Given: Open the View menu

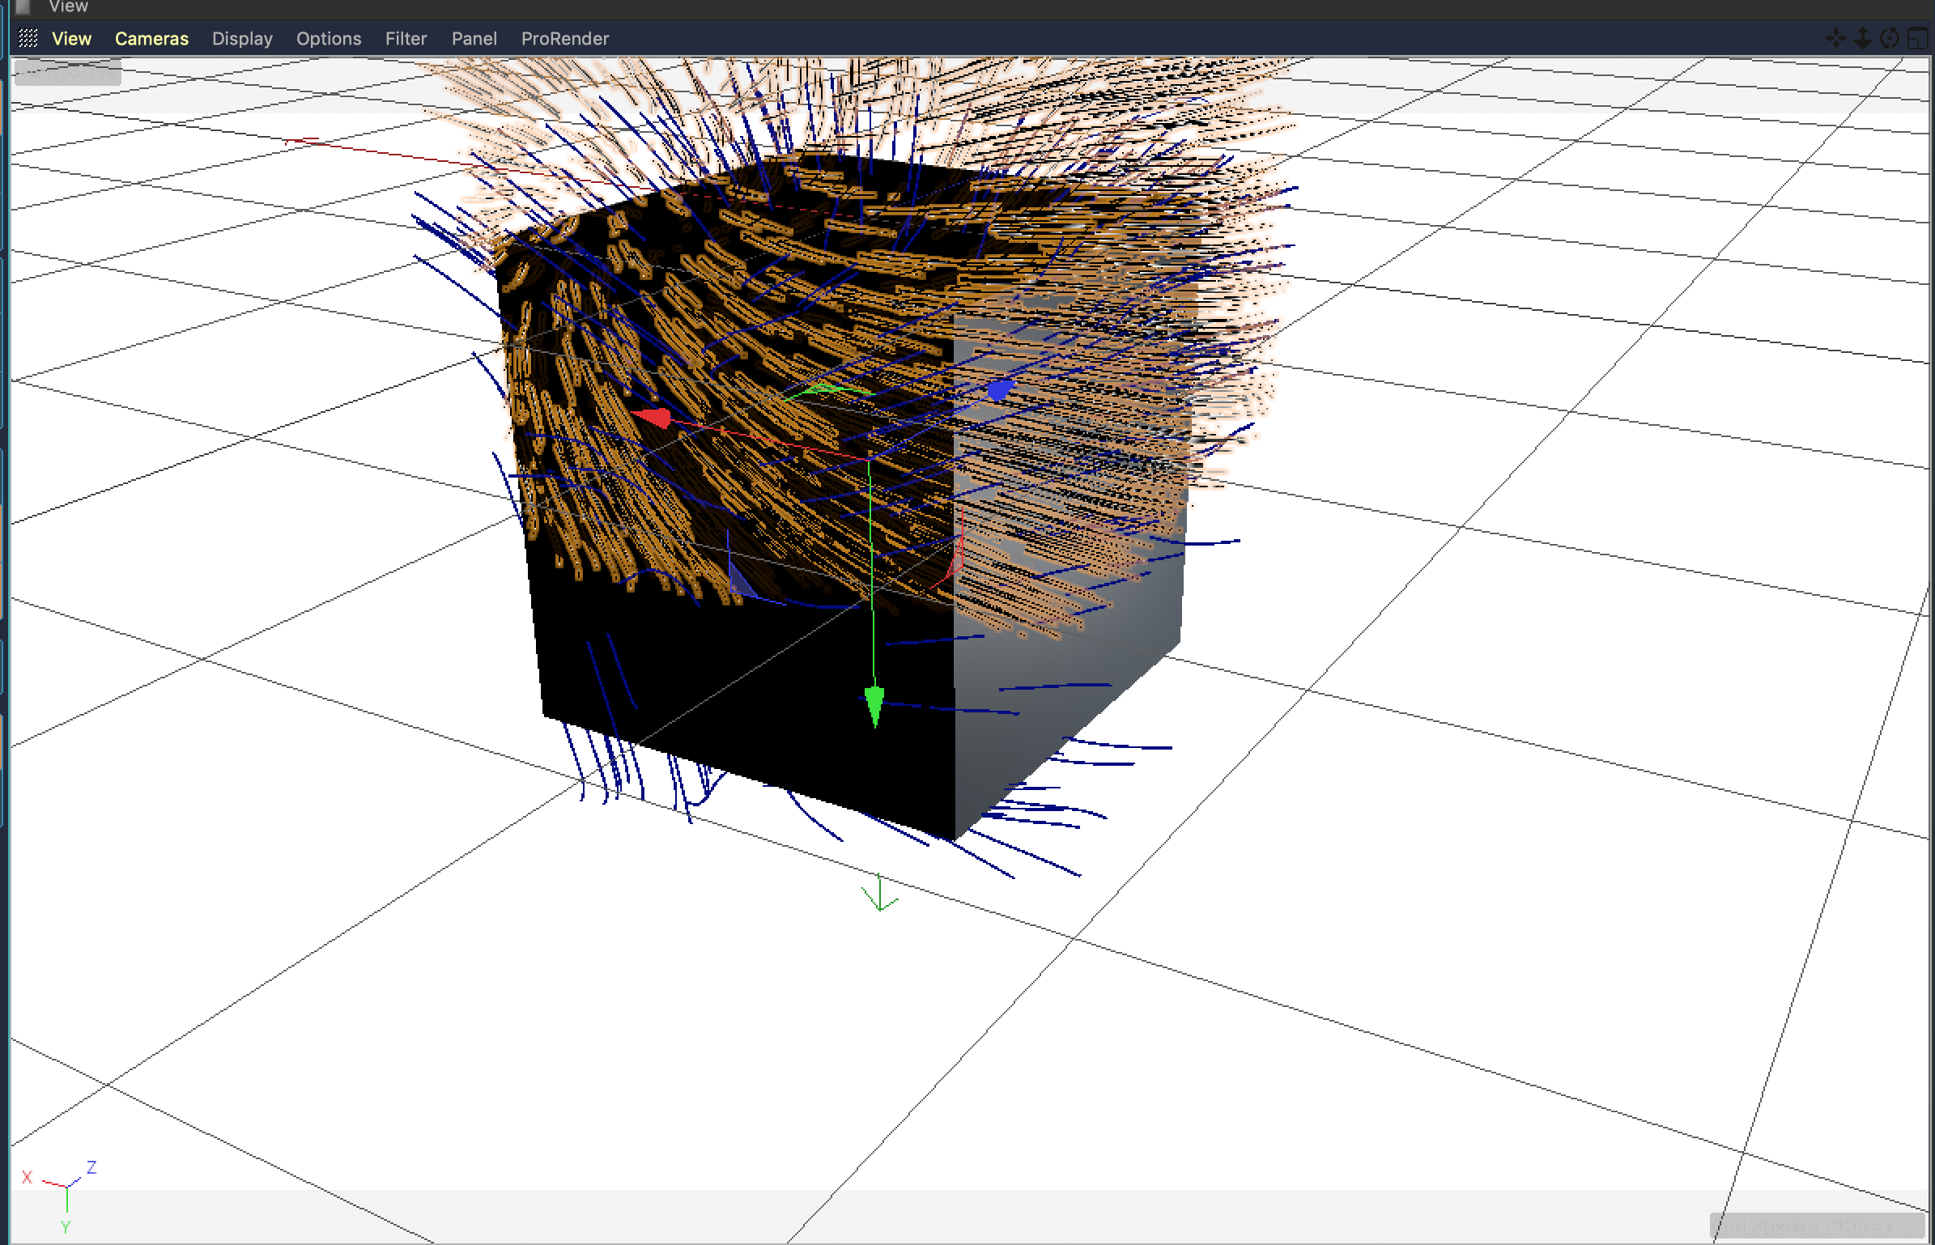Looking at the screenshot, I should [71, 38].
